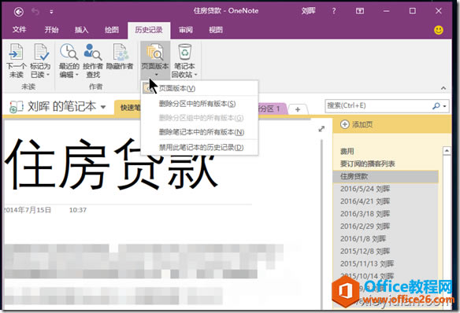Click the 添加页 add page button

click(x=357, y=124)
